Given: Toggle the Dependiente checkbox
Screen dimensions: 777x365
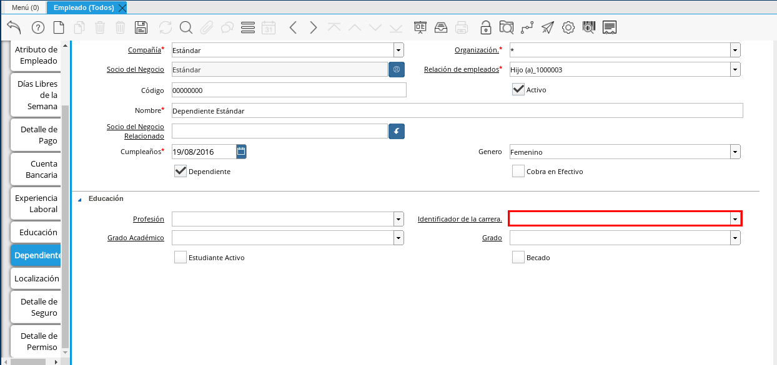Looking at the screenshot, I should coord(181,171).
